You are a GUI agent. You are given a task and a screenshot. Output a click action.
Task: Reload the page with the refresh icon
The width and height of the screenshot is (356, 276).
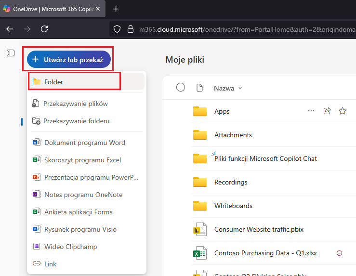point(44,29)
